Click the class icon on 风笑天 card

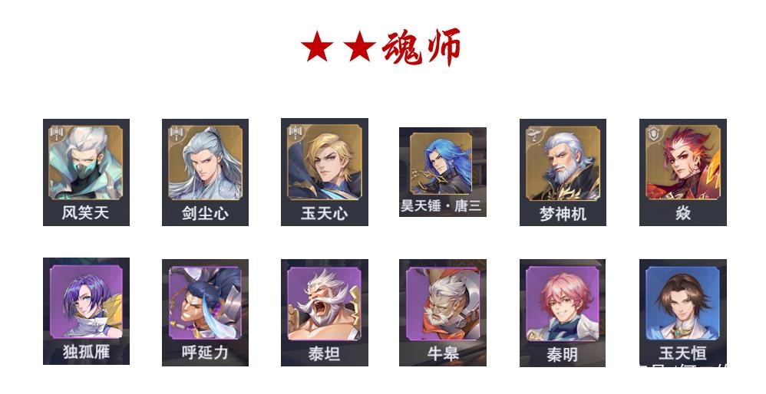coord(57,133)
